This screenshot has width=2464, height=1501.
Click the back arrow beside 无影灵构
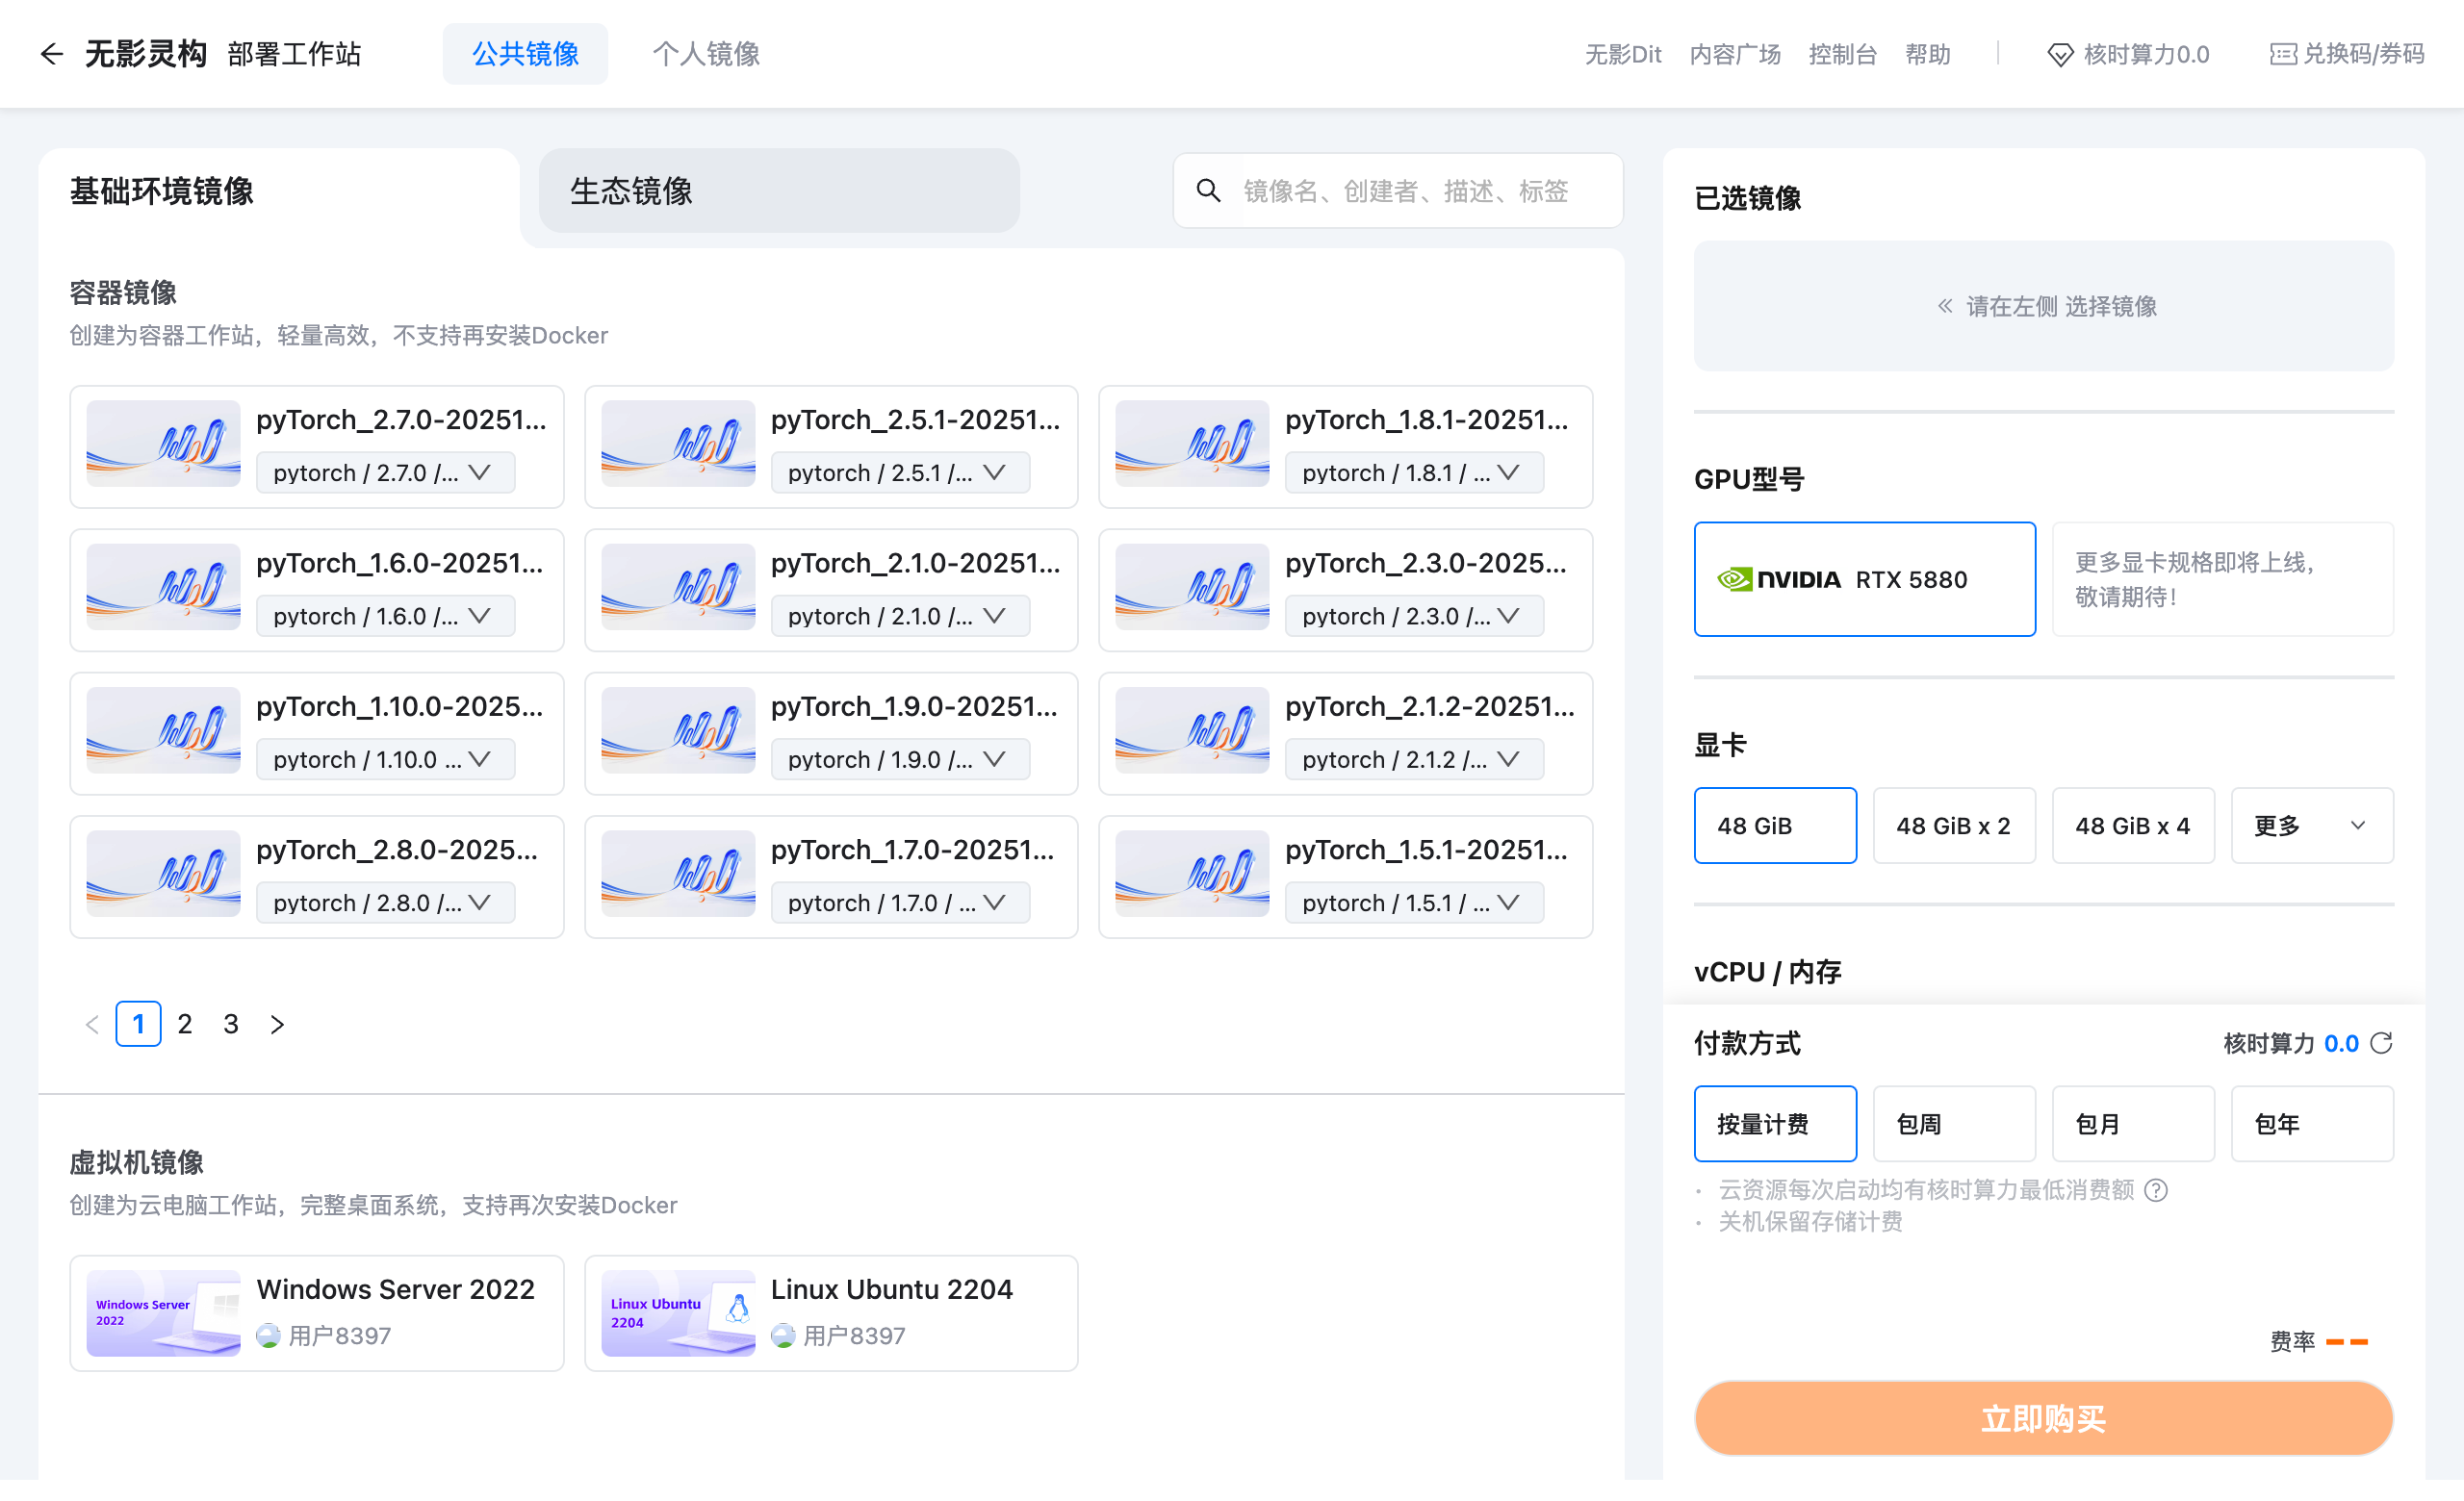coord(51,54)
